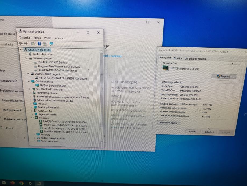This screenshot has width=247, height=186.
Task: Click the Back arrow in Device Manager toolbar
Action: point(21,43)
